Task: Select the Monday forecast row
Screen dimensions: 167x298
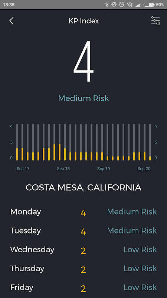Action: click(83, 212)
